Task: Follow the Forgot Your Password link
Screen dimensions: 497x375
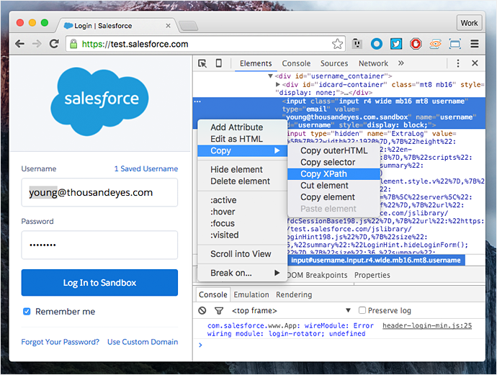Action: (x=61, y=342)
